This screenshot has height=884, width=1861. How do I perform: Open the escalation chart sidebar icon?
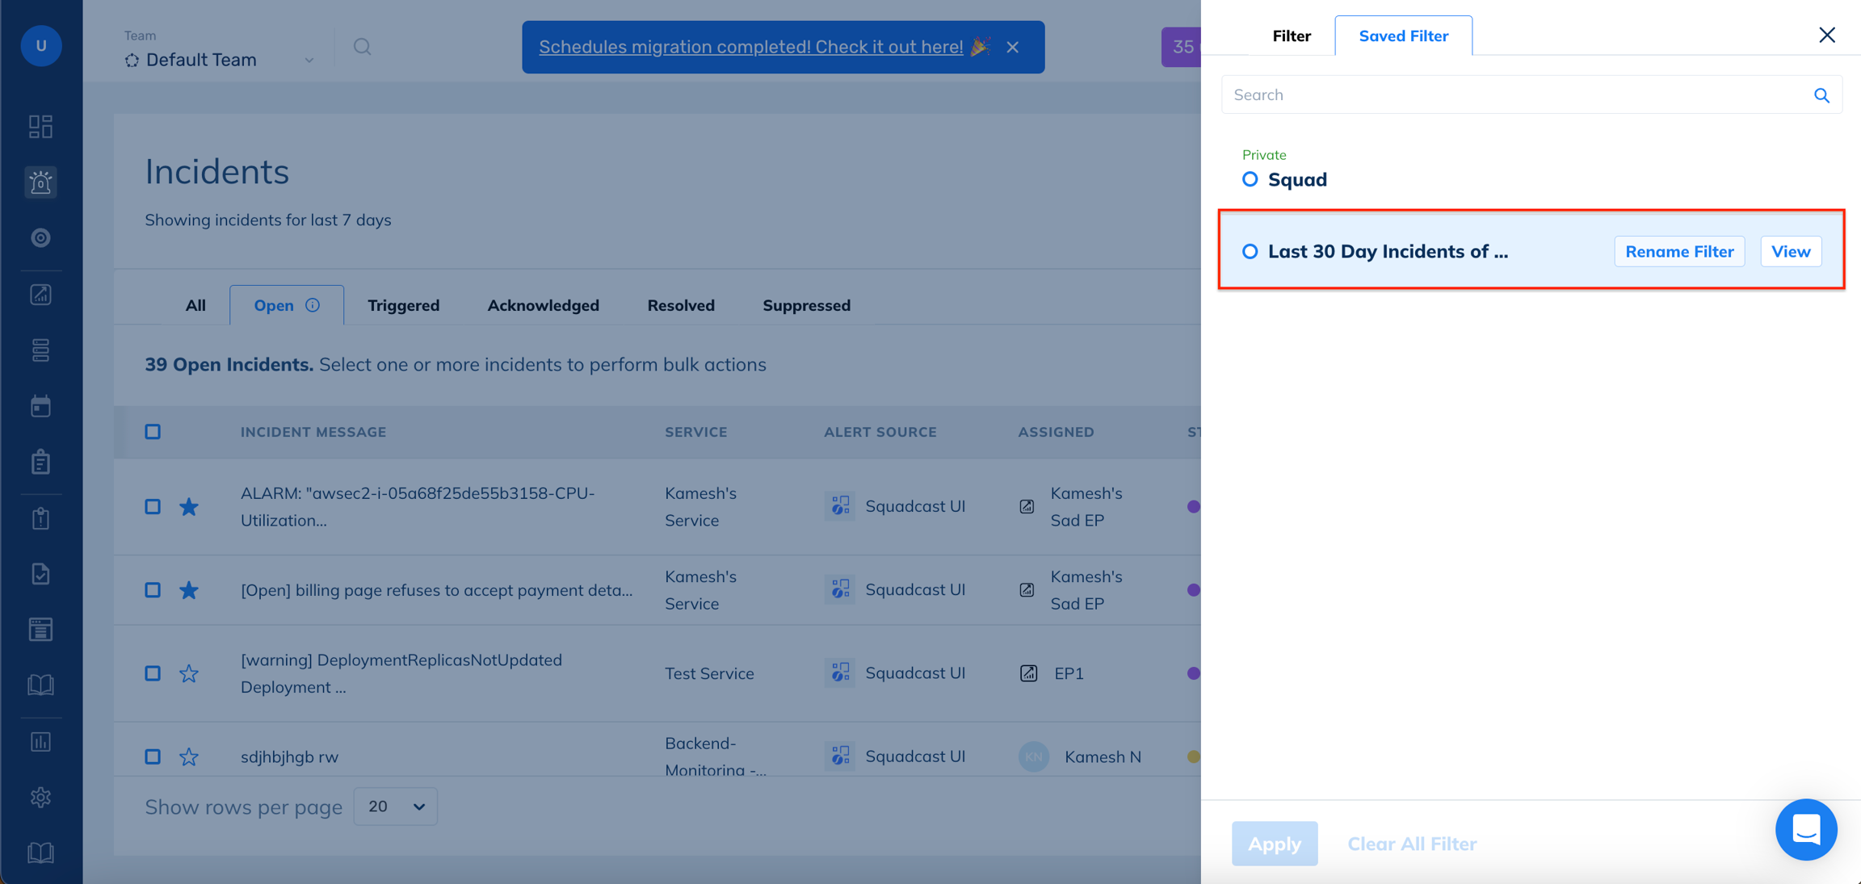(x=40, y=295)
